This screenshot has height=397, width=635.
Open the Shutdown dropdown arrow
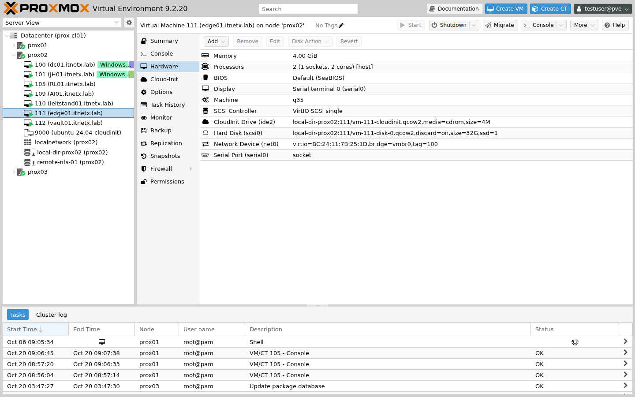coord(474,25)
